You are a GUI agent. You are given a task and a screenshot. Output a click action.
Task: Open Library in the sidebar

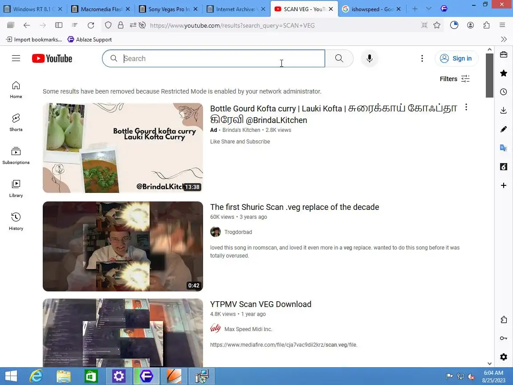[x=16, y=188]
